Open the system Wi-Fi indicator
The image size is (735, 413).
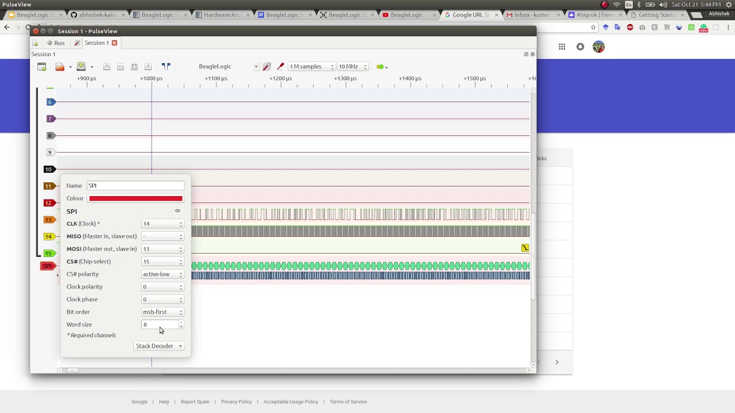point(617,5)
